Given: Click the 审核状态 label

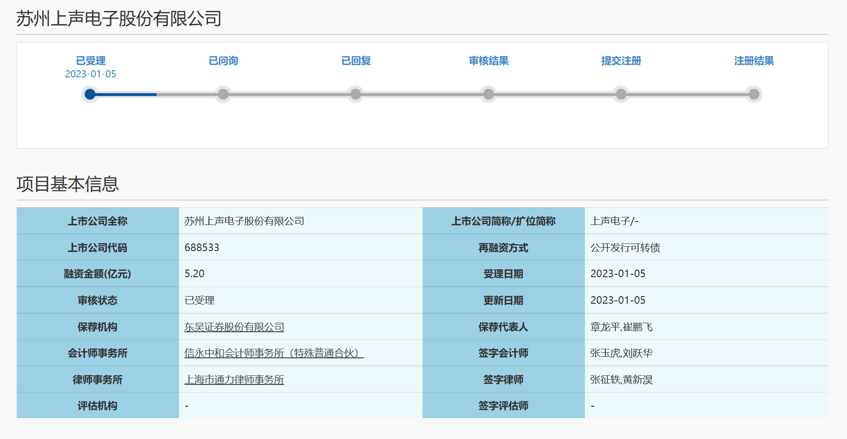Looking at the screenshot, I should tap(98, 300).
